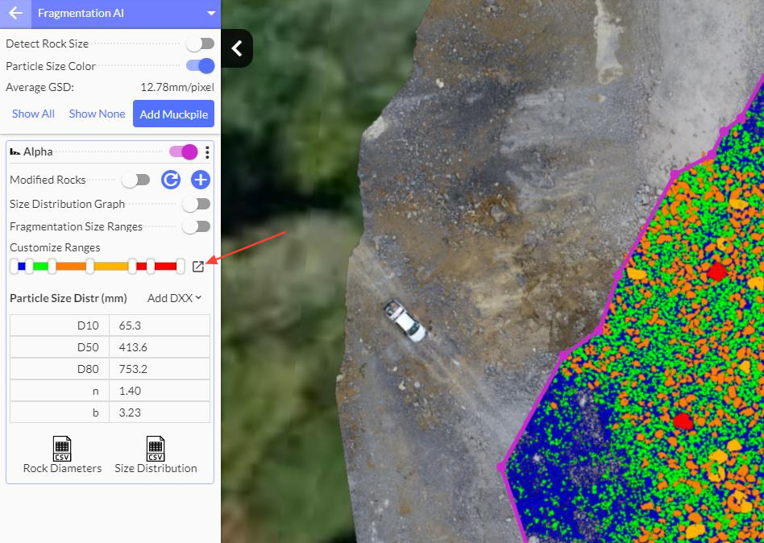Click the back arrow in Fragmentation AI header
Image resolution: width=764 pixels, height=543 pixels.
pos(15,13)
